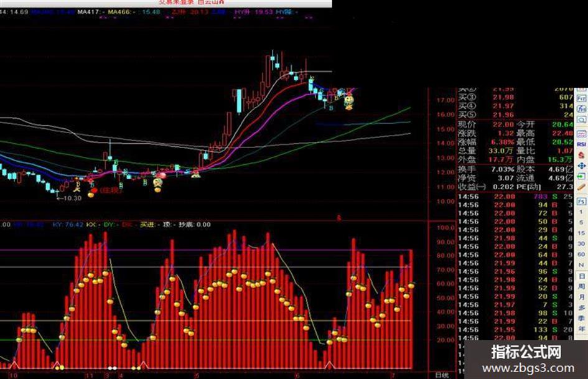Click the blue four-arrow move icon
Screen dimensions: 588x379
point(581,166)
